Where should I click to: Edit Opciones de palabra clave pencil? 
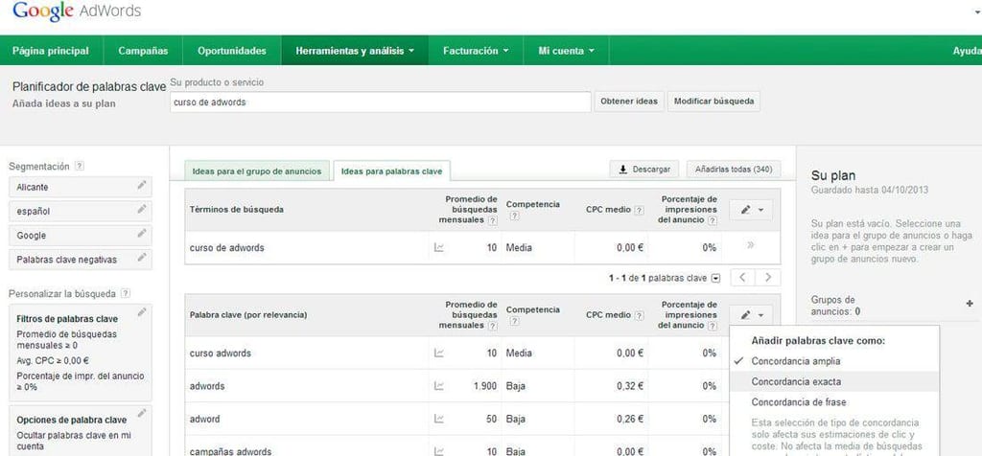(142, 414)
